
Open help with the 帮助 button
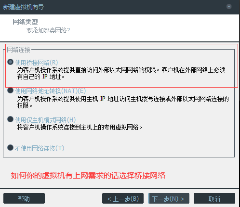[24, 198]
